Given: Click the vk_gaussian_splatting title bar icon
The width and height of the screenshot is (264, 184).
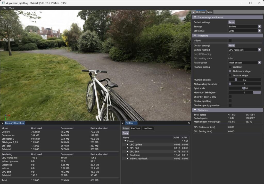Looking at the screenshot, I should [x=3, y=3].
